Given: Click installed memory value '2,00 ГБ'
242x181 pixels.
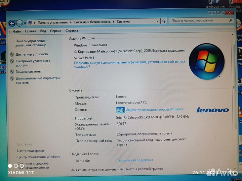Looking at the screenshot, I should (x=121, y=124).
